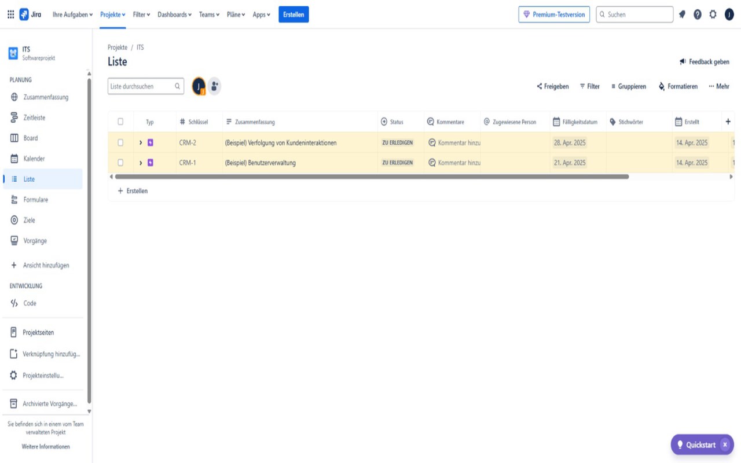Image resolution: width=741 pixels, height=463 pixels.
Task: Click the blue Erstellen button
Action: pyautogui.click(x=294, y=14)
